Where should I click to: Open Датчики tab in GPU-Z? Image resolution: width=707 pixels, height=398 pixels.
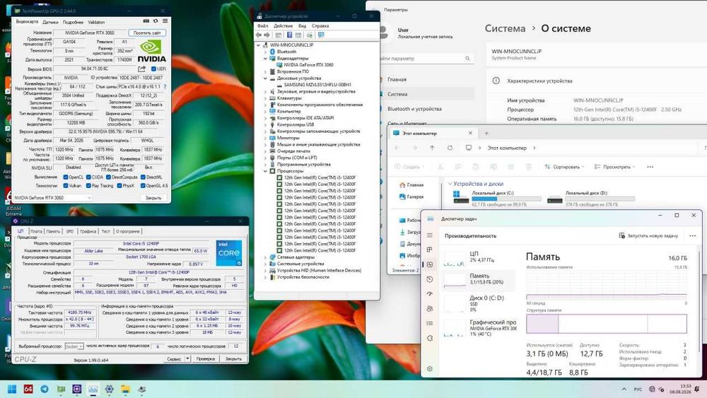50,22
